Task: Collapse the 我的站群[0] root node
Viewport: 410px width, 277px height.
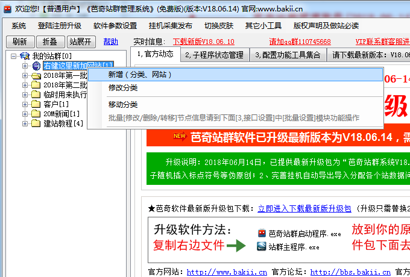Action: [14, 56]
